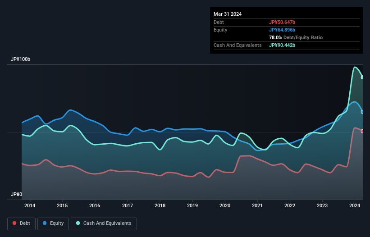Image resolution: width=370 pixels, height=237 pixels.
Task: Click the 2022 axis label
Action: click(x=290, y=205)
